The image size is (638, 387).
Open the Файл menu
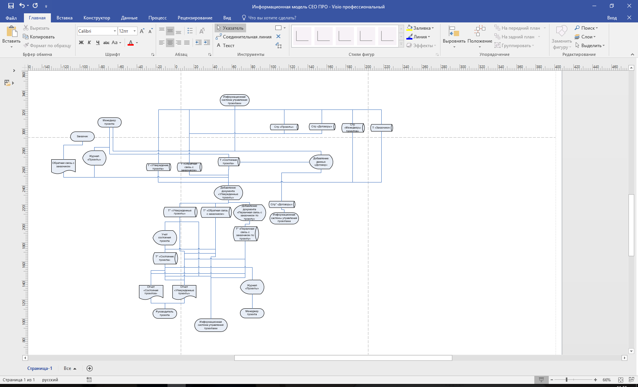point(11,18)
